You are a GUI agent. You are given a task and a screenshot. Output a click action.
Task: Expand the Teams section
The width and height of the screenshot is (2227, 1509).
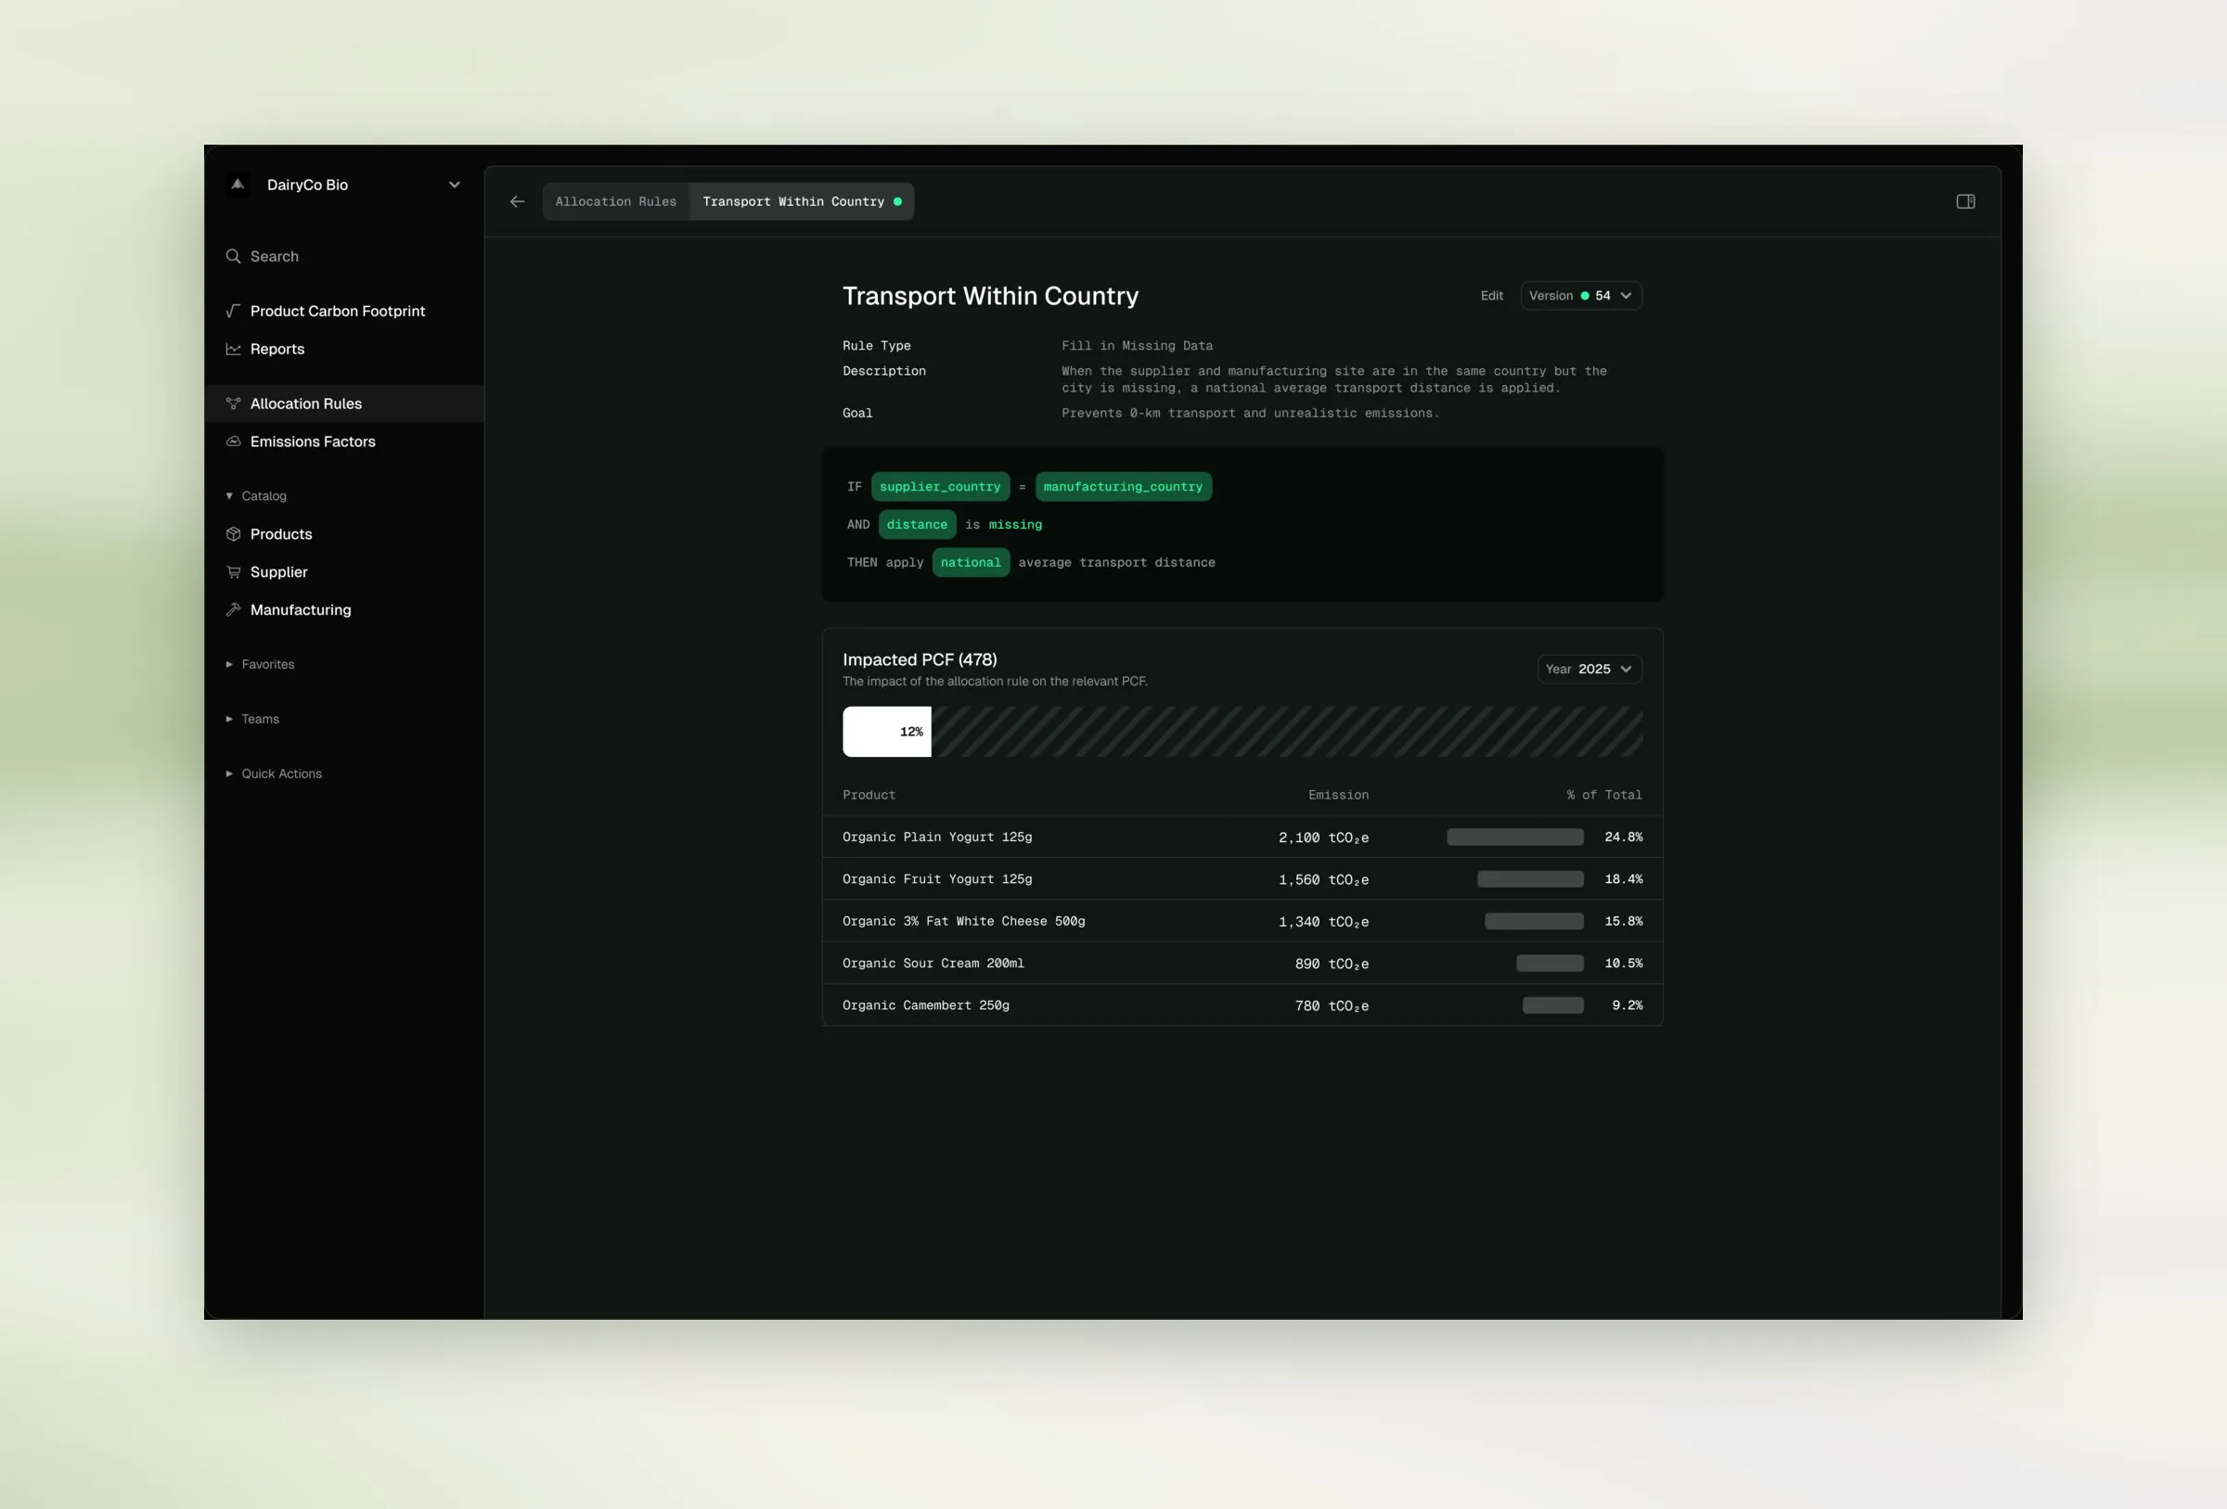(253, 719)
